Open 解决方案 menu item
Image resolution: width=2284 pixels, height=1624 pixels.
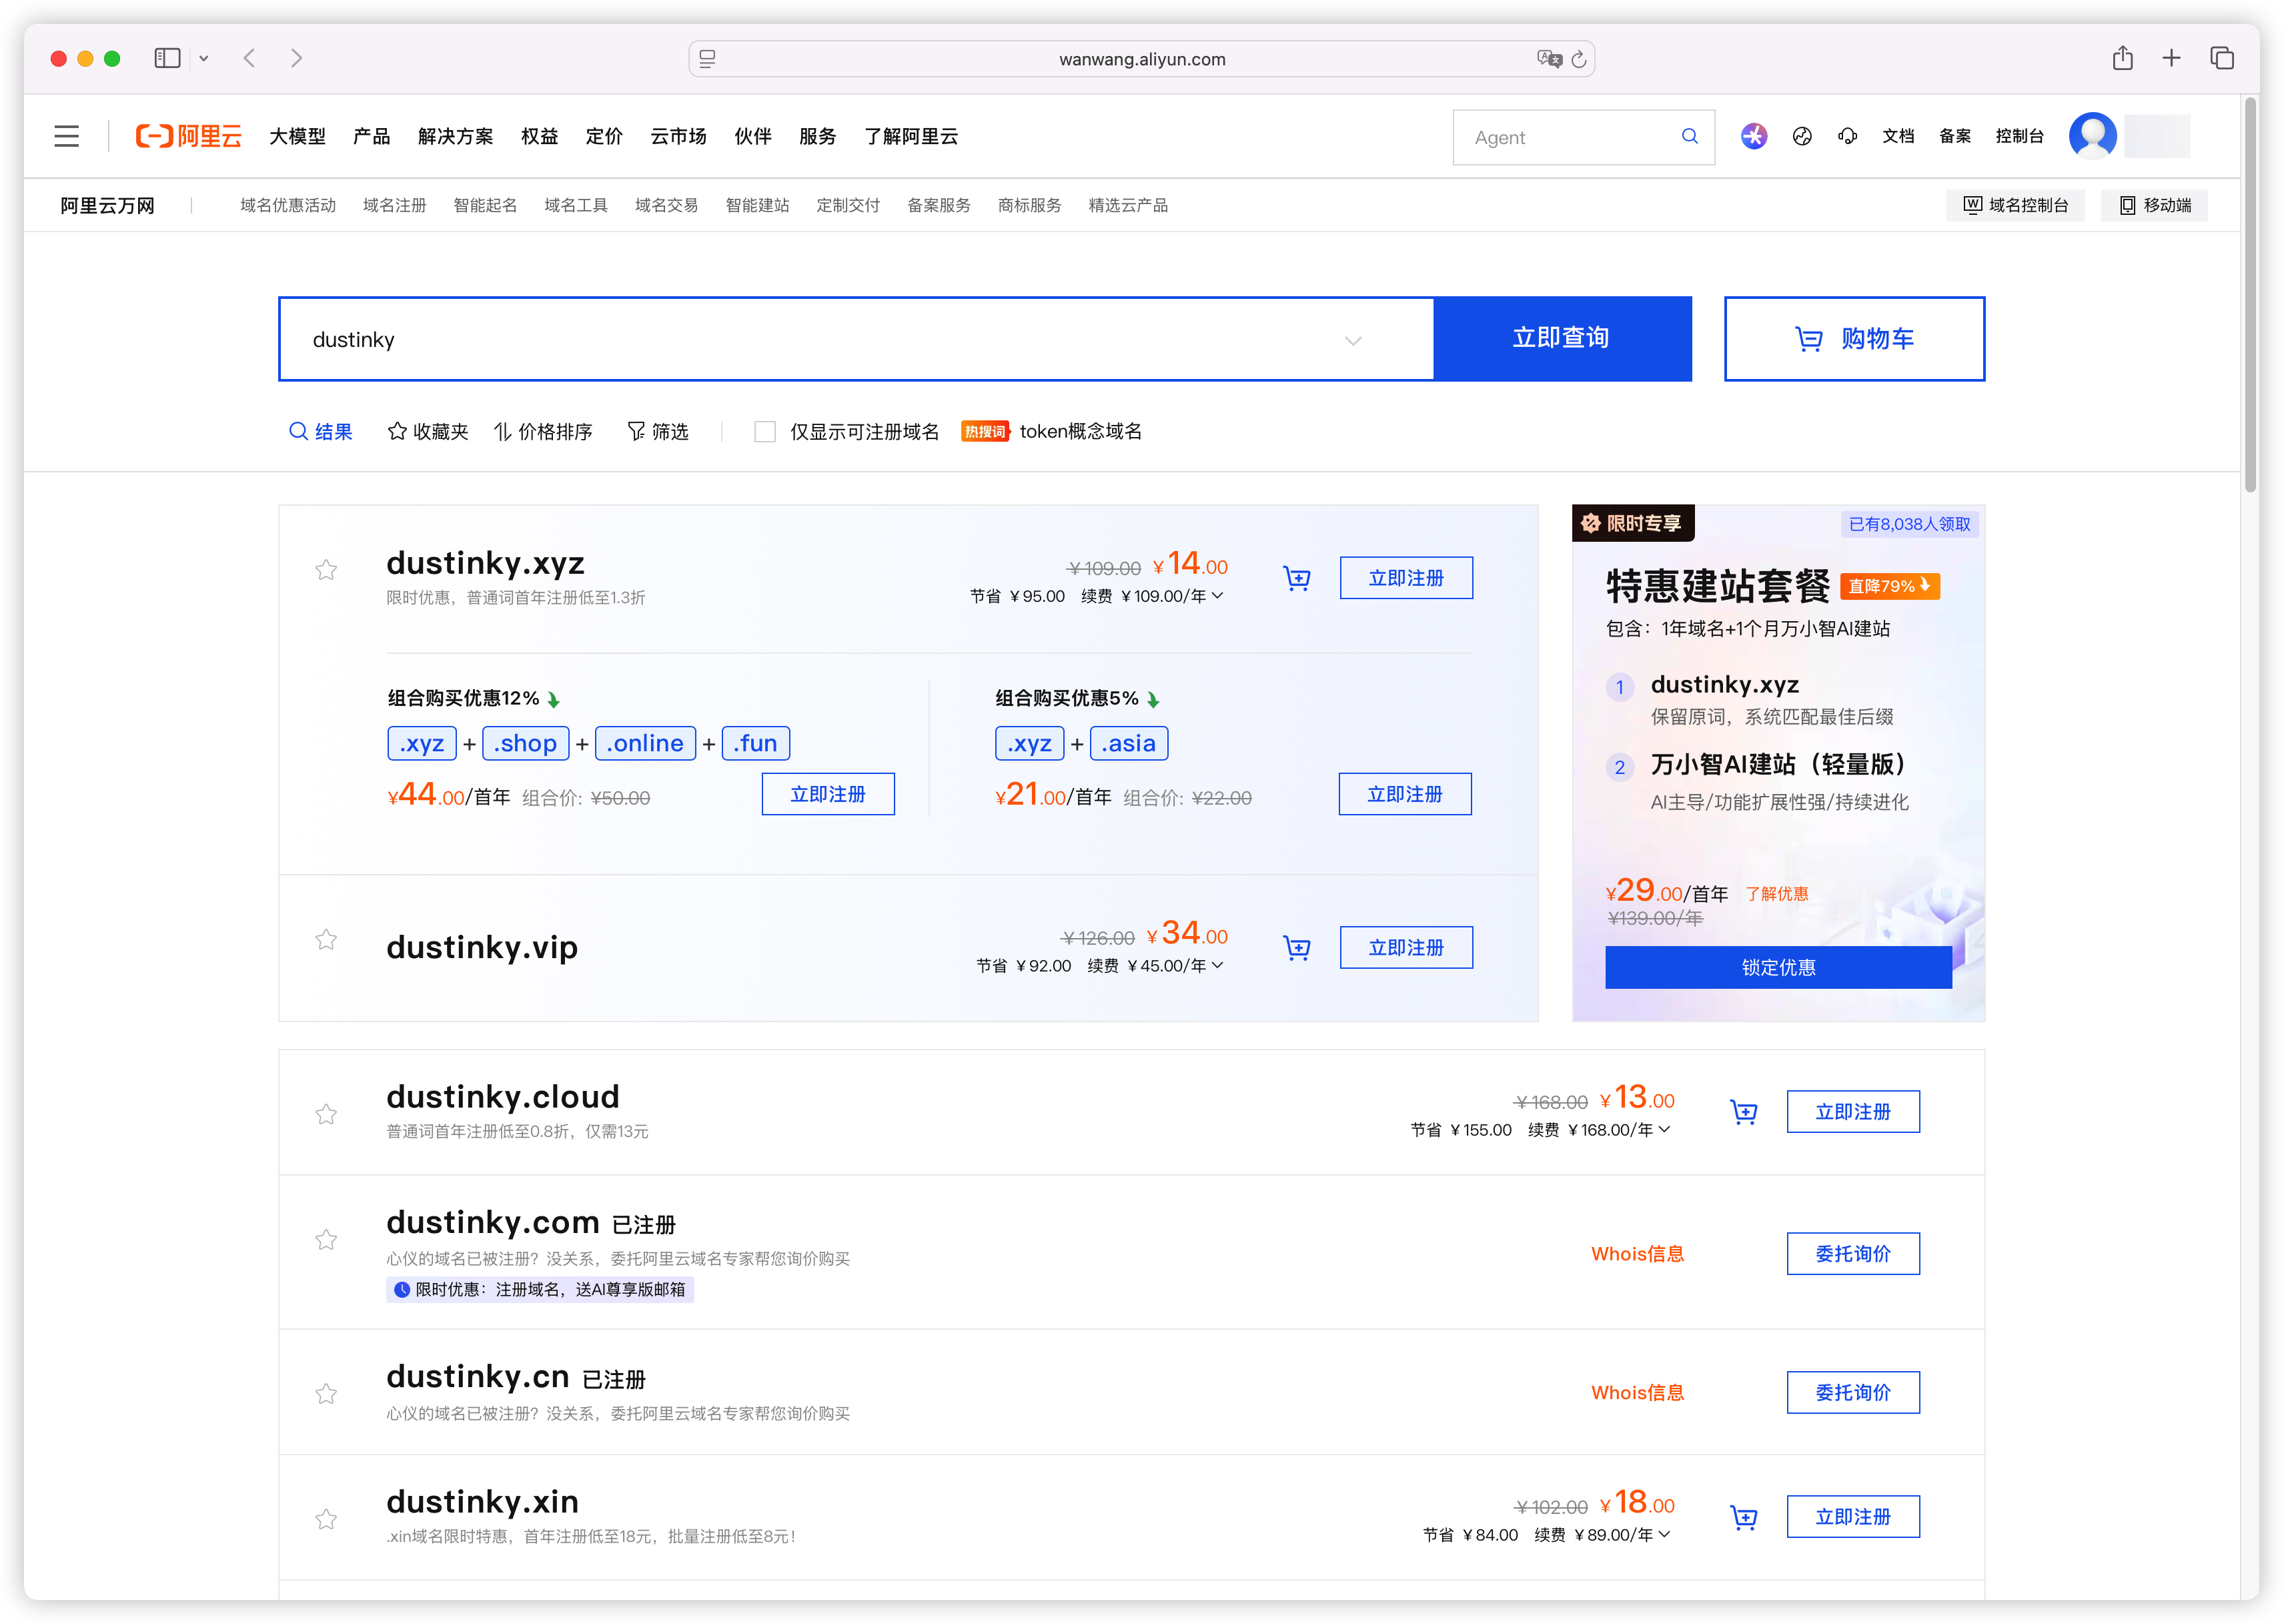(x=455, y=136)
